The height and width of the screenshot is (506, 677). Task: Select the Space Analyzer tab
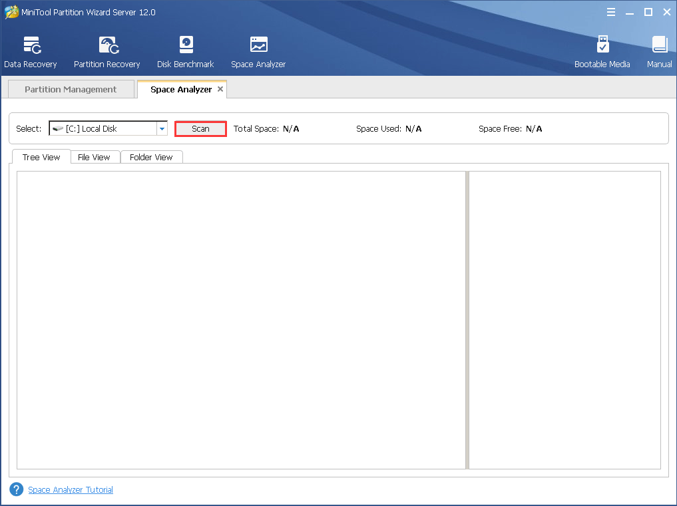click(181, 89)
